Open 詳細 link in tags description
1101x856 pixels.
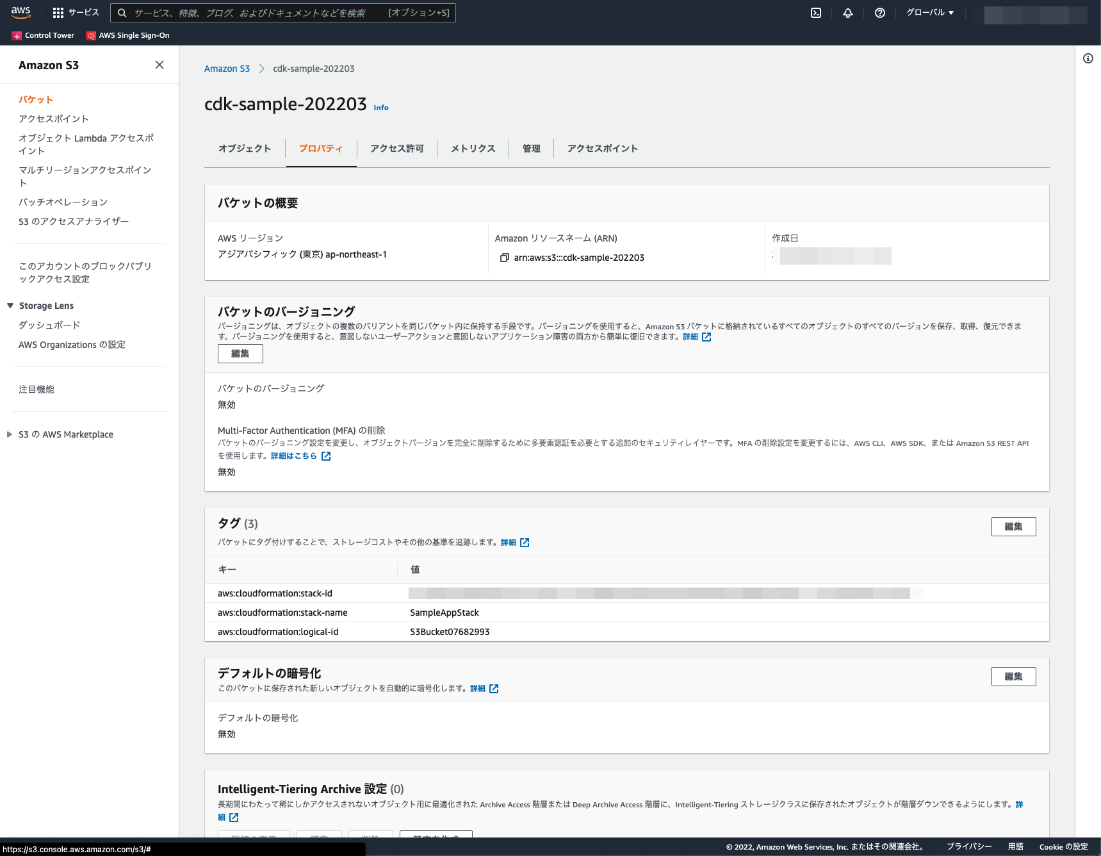[x=509, y=543]
